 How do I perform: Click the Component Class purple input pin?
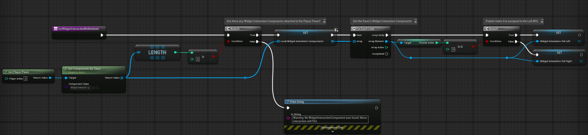click(66, 87)
